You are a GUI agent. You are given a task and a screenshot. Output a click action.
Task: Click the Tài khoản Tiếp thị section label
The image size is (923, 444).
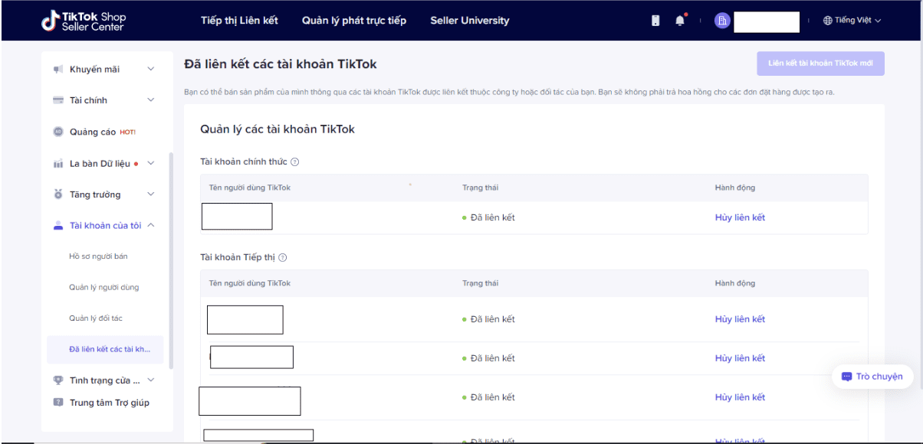point(238,258)
